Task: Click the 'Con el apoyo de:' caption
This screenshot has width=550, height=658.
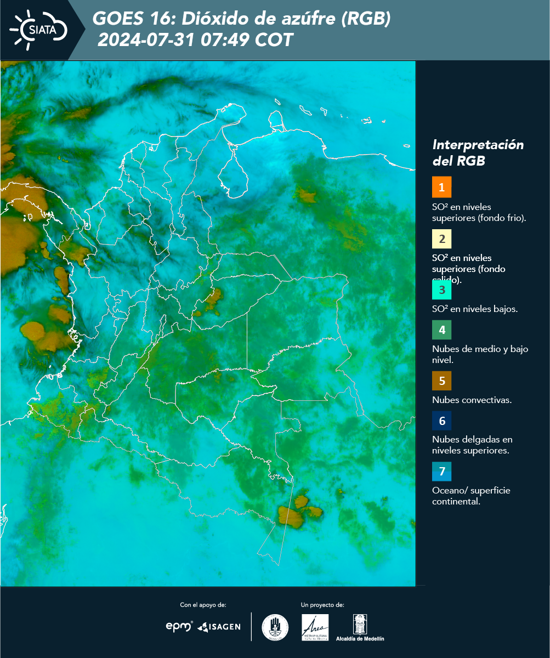Action: [203, 605]
